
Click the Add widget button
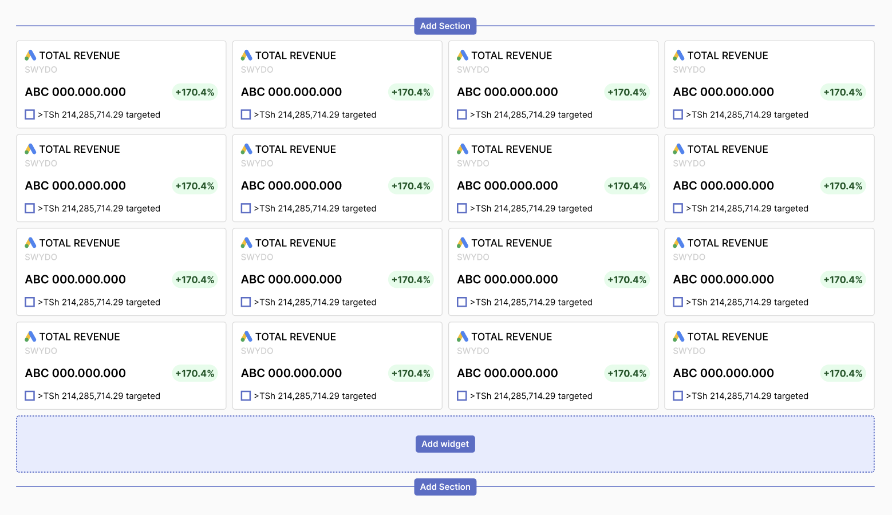pos(445,444)
